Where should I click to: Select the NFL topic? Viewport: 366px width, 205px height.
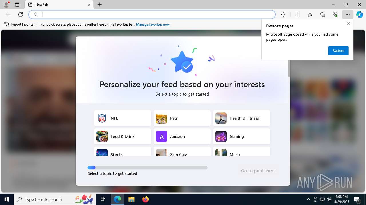(x=123, y=118)
